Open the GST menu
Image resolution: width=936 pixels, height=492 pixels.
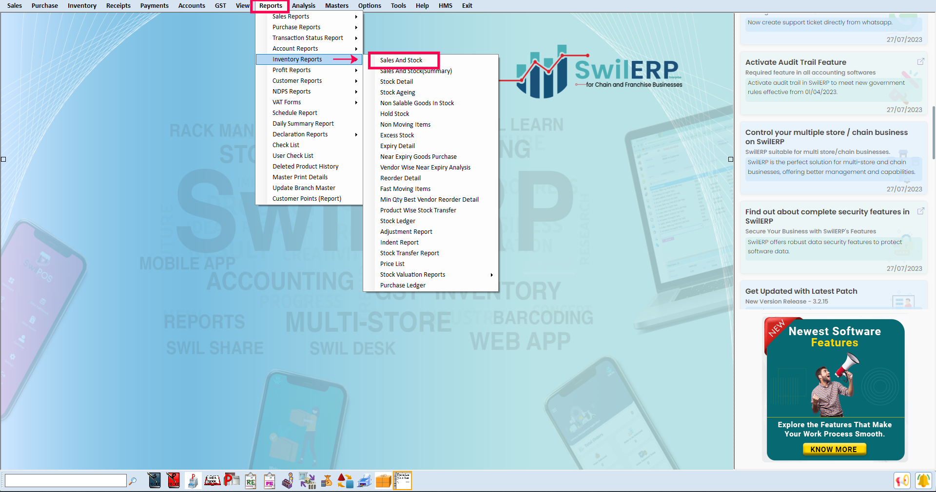[220, 6]
